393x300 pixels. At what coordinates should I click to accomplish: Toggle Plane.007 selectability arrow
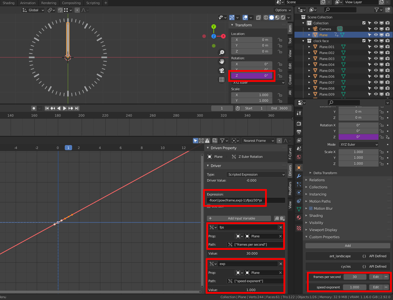(370, 82)
